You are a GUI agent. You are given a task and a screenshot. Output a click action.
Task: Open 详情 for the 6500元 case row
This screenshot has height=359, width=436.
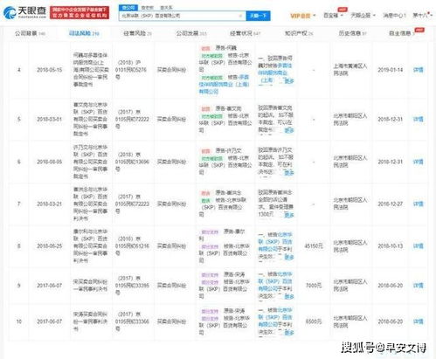[419, 321]
